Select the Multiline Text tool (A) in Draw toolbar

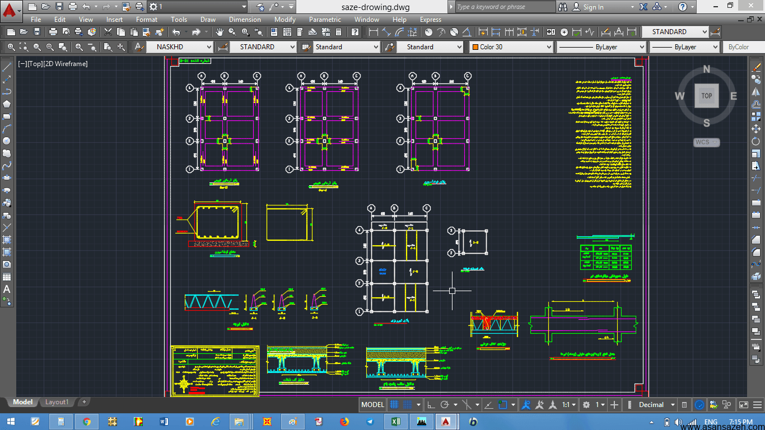pos(7,289)
